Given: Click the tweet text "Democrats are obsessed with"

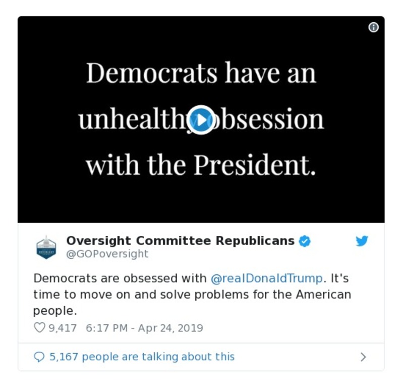Looking at the screenshot, I should coord(120,278).
